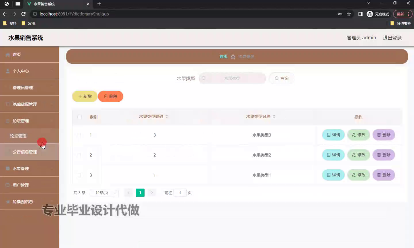
Task: Sort by 水果类型名称 column arrows
Action: tap(274, 117)
